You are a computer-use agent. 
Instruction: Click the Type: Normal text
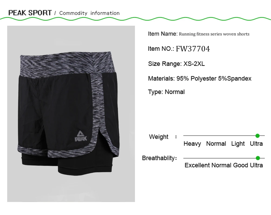pos(166,92)
